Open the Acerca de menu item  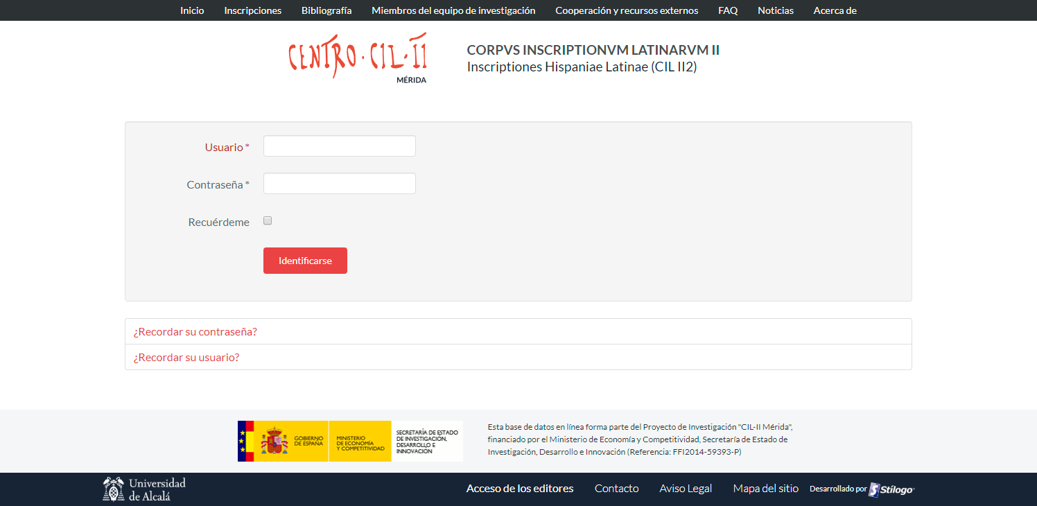835,10
